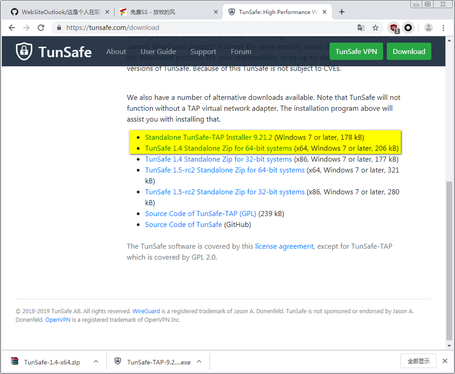
Task: Click the 全部显示 show all button
Action: point(418,361)
